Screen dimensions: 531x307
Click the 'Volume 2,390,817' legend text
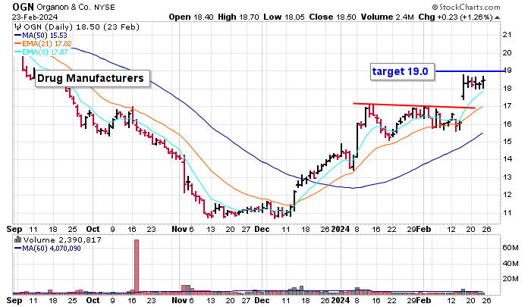point(62,240)
